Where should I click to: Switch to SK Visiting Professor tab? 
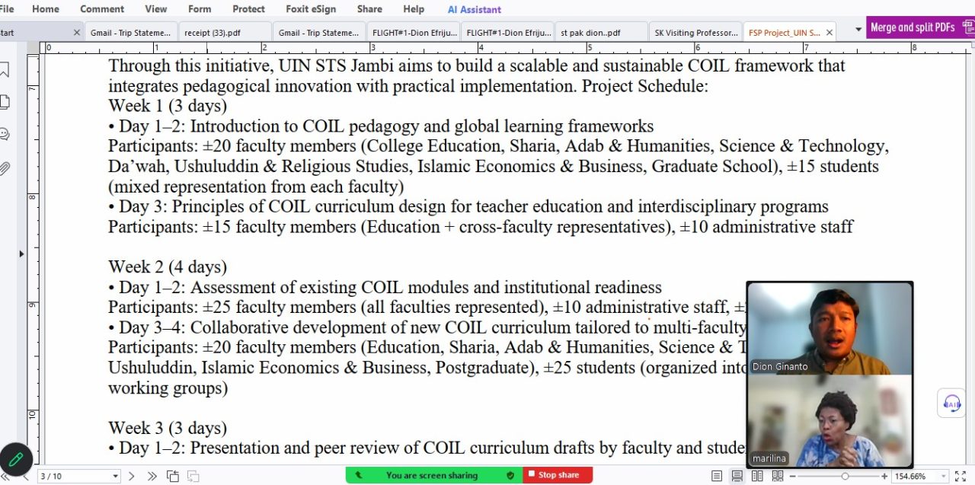pos(696,33)
